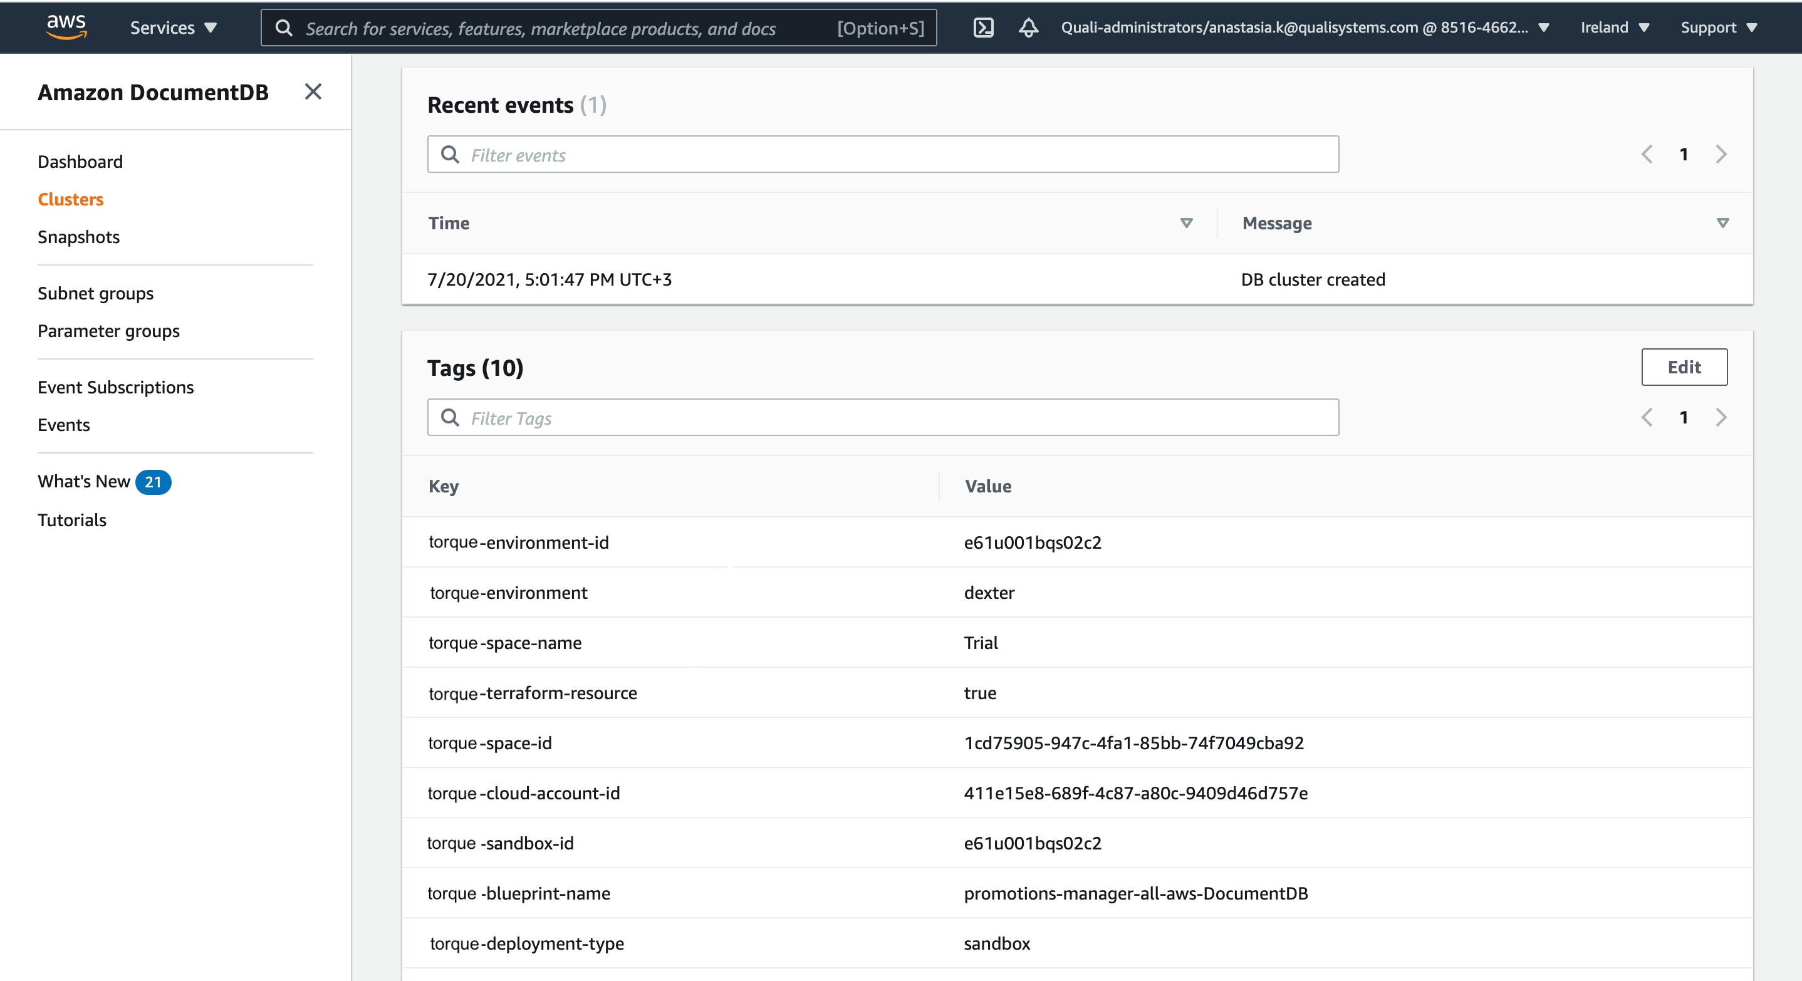This screenshot has width=1802, height=981.
Task: Close the Amazon DocumentDB sidebar
Action: pos(313,91)
